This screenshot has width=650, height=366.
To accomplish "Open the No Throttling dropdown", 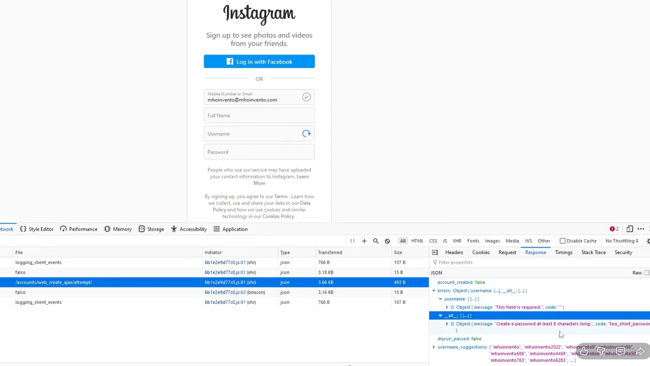I will coord(621,241).
